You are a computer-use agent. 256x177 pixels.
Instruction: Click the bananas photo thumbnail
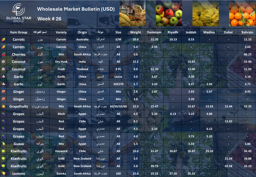205,14
